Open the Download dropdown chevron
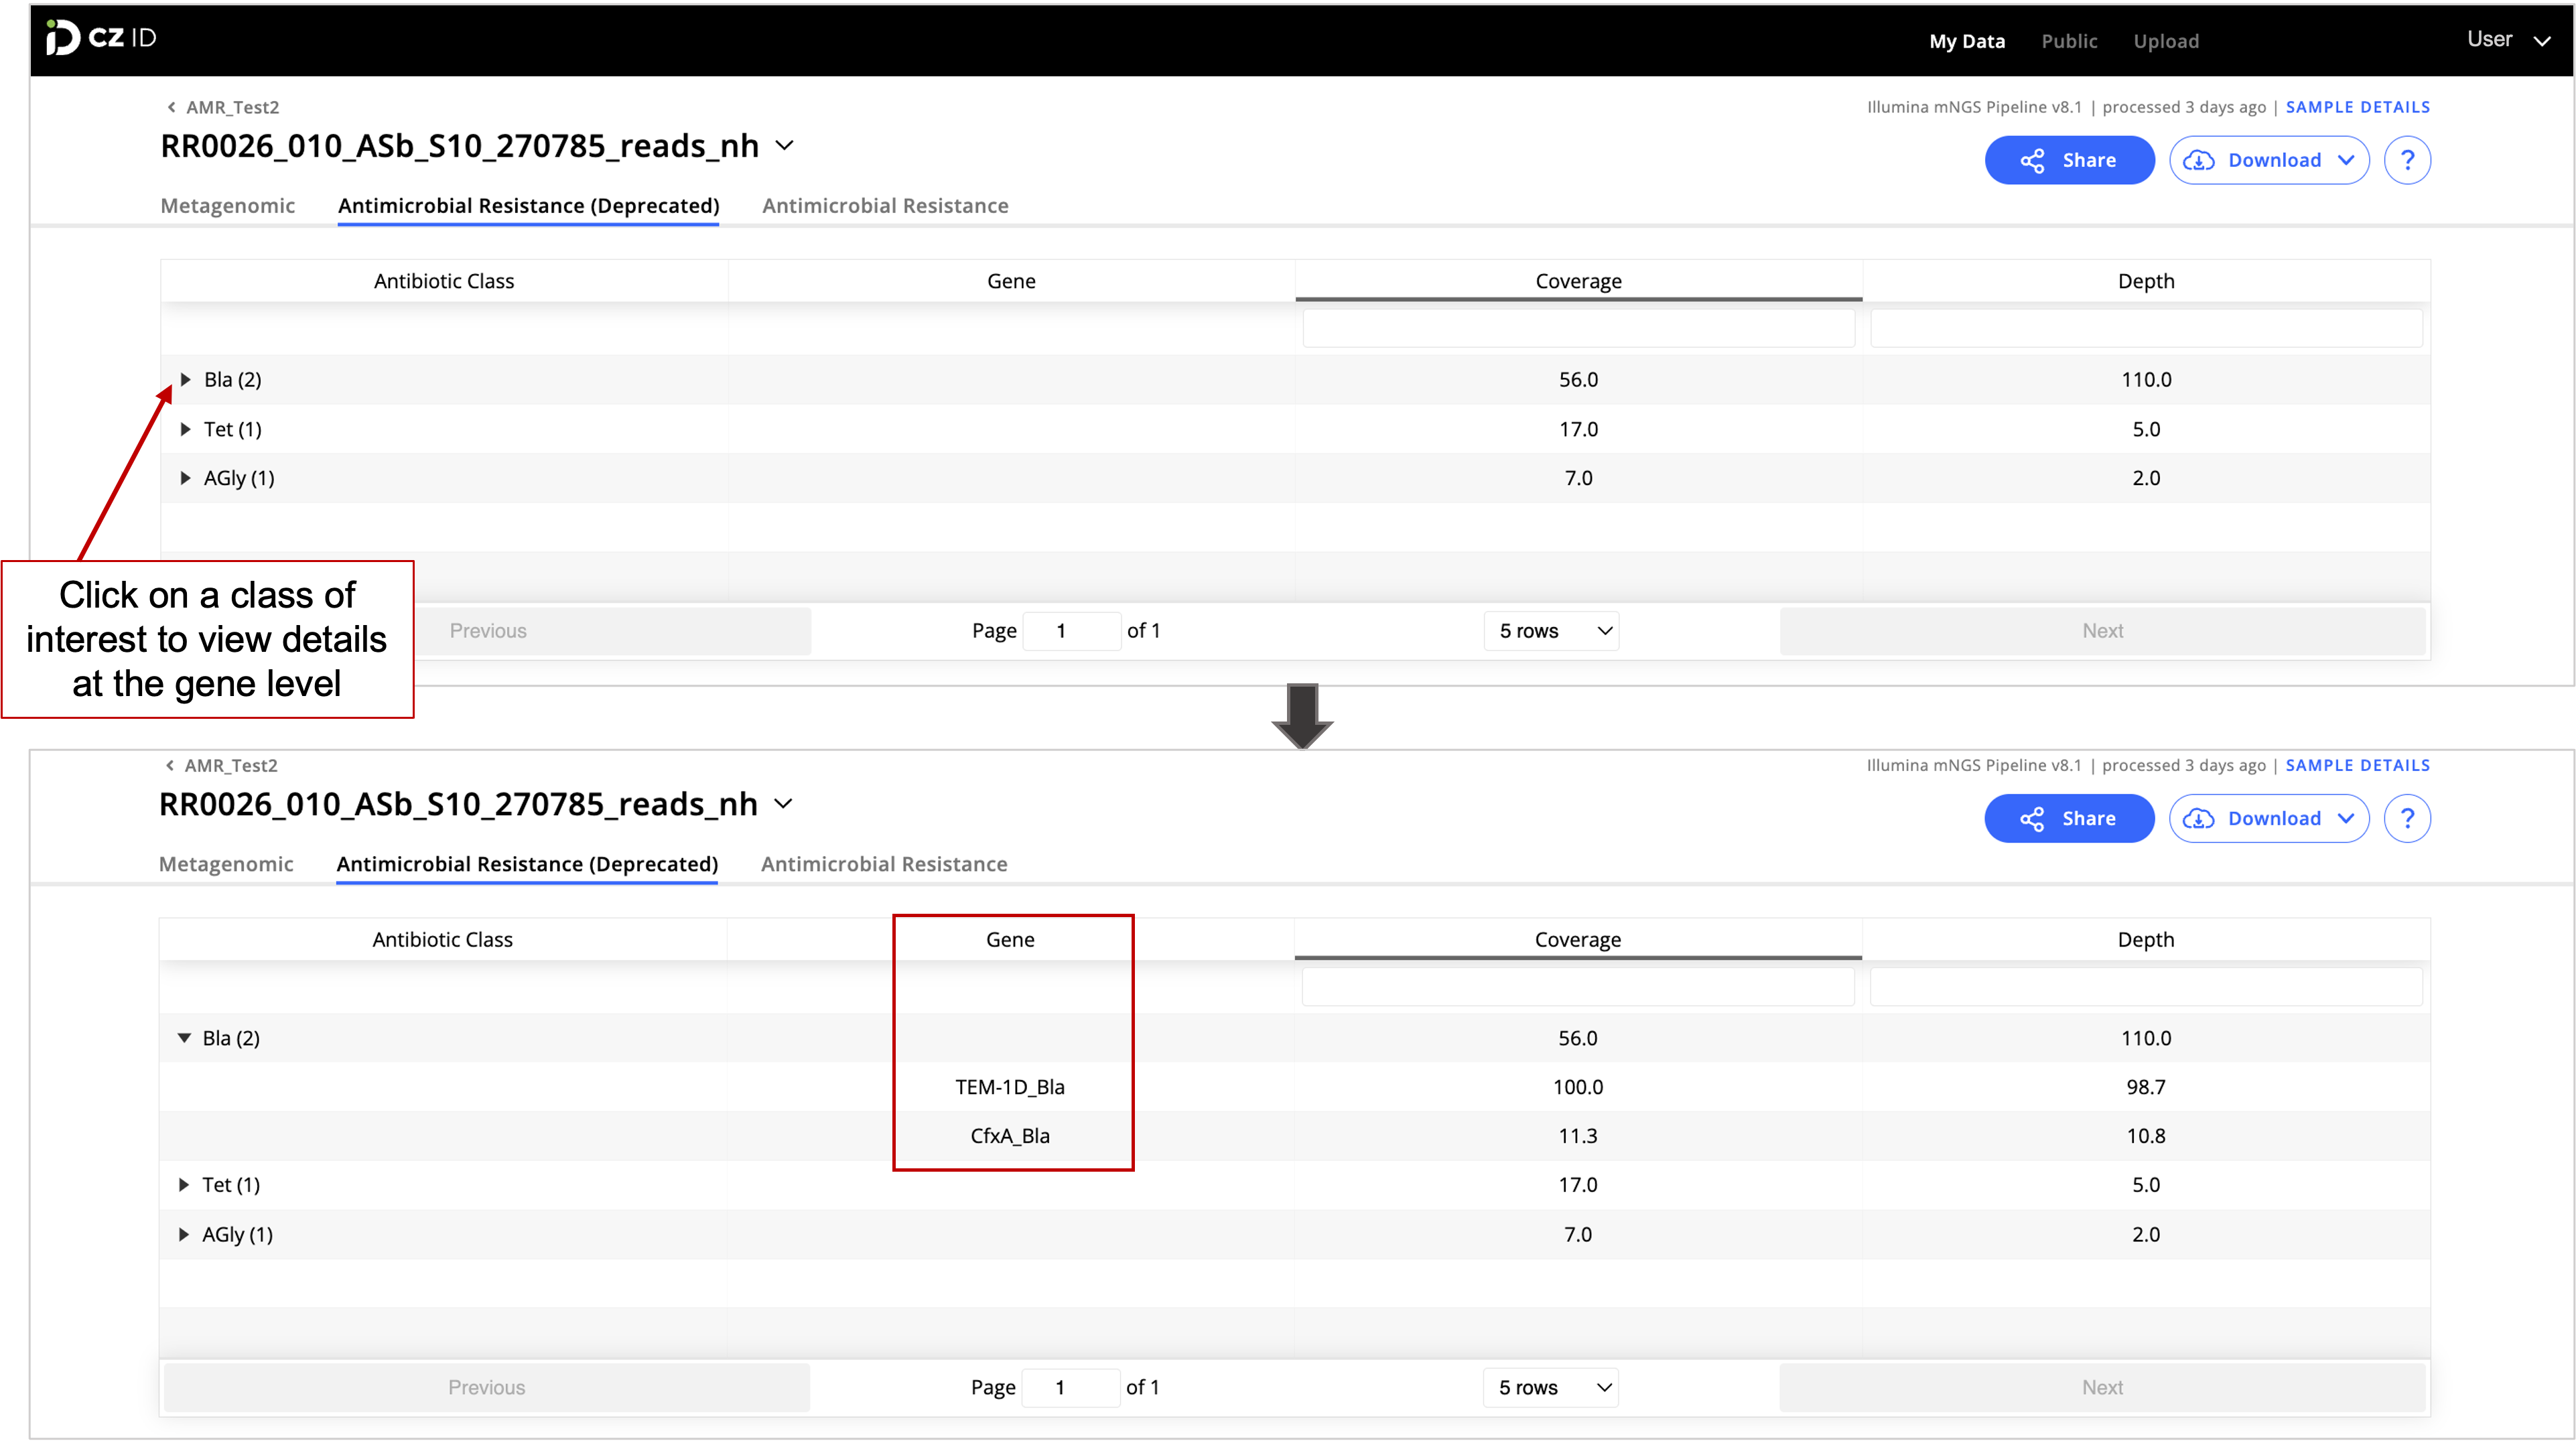Image resolution: width=2576 pixels, height=1443 pixels. tap(2347, 160)
